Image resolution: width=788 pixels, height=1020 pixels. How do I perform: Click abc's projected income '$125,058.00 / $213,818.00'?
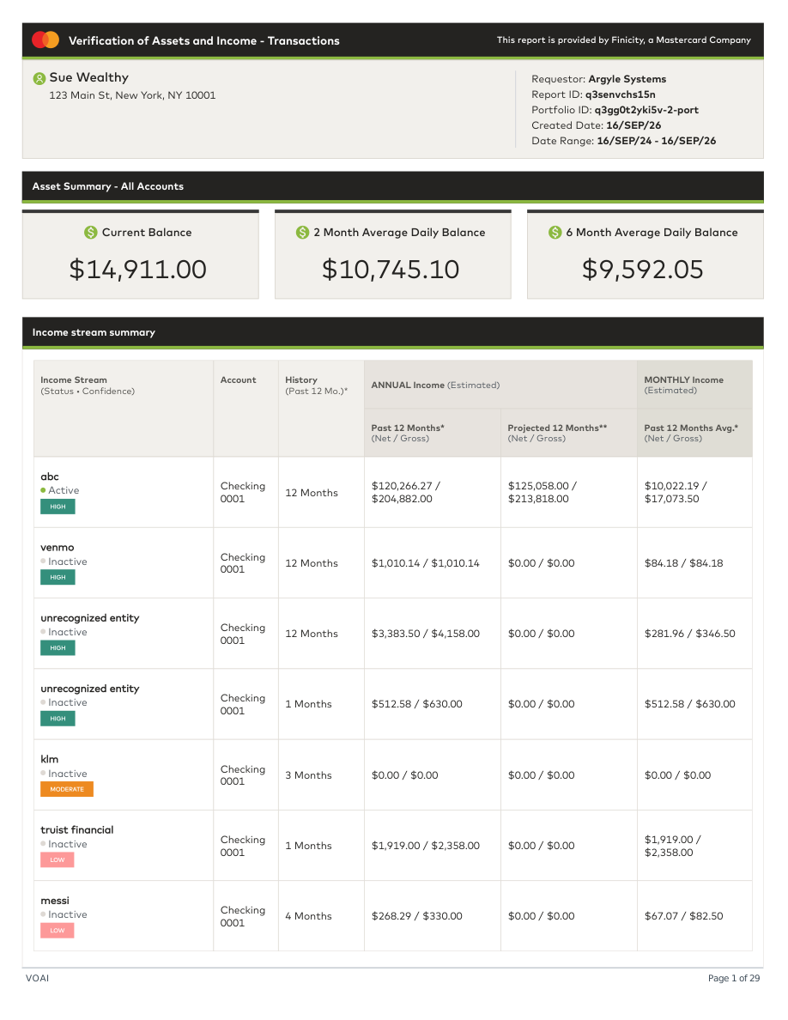(543, 493)
